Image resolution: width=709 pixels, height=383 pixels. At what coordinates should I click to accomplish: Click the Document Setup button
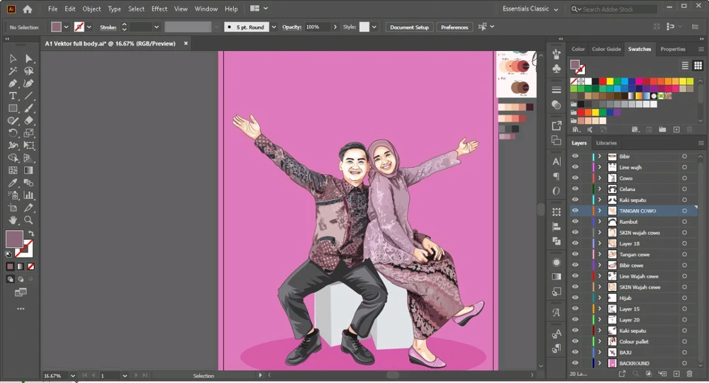pyautogui.click(x=410, y=27)
